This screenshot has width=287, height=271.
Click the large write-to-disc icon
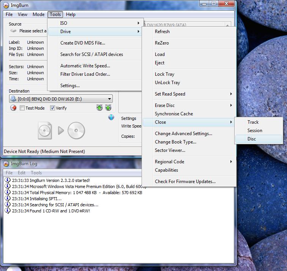[x=76, y=131]
